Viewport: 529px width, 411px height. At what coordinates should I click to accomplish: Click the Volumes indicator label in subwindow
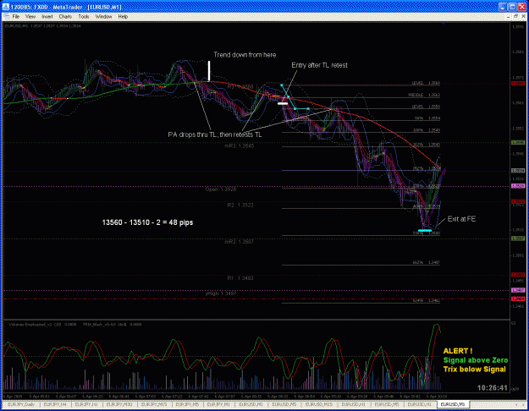click(42, 325)
